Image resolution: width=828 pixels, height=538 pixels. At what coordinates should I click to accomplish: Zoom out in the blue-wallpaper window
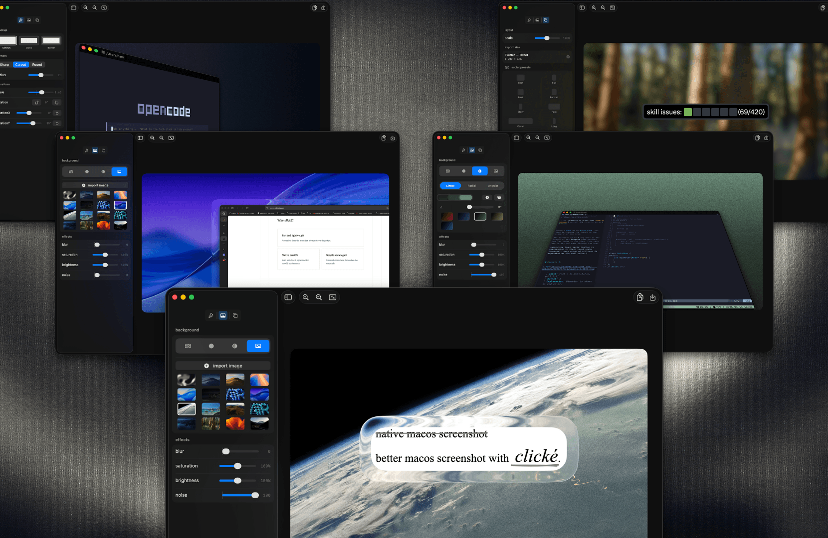(162, 138)
